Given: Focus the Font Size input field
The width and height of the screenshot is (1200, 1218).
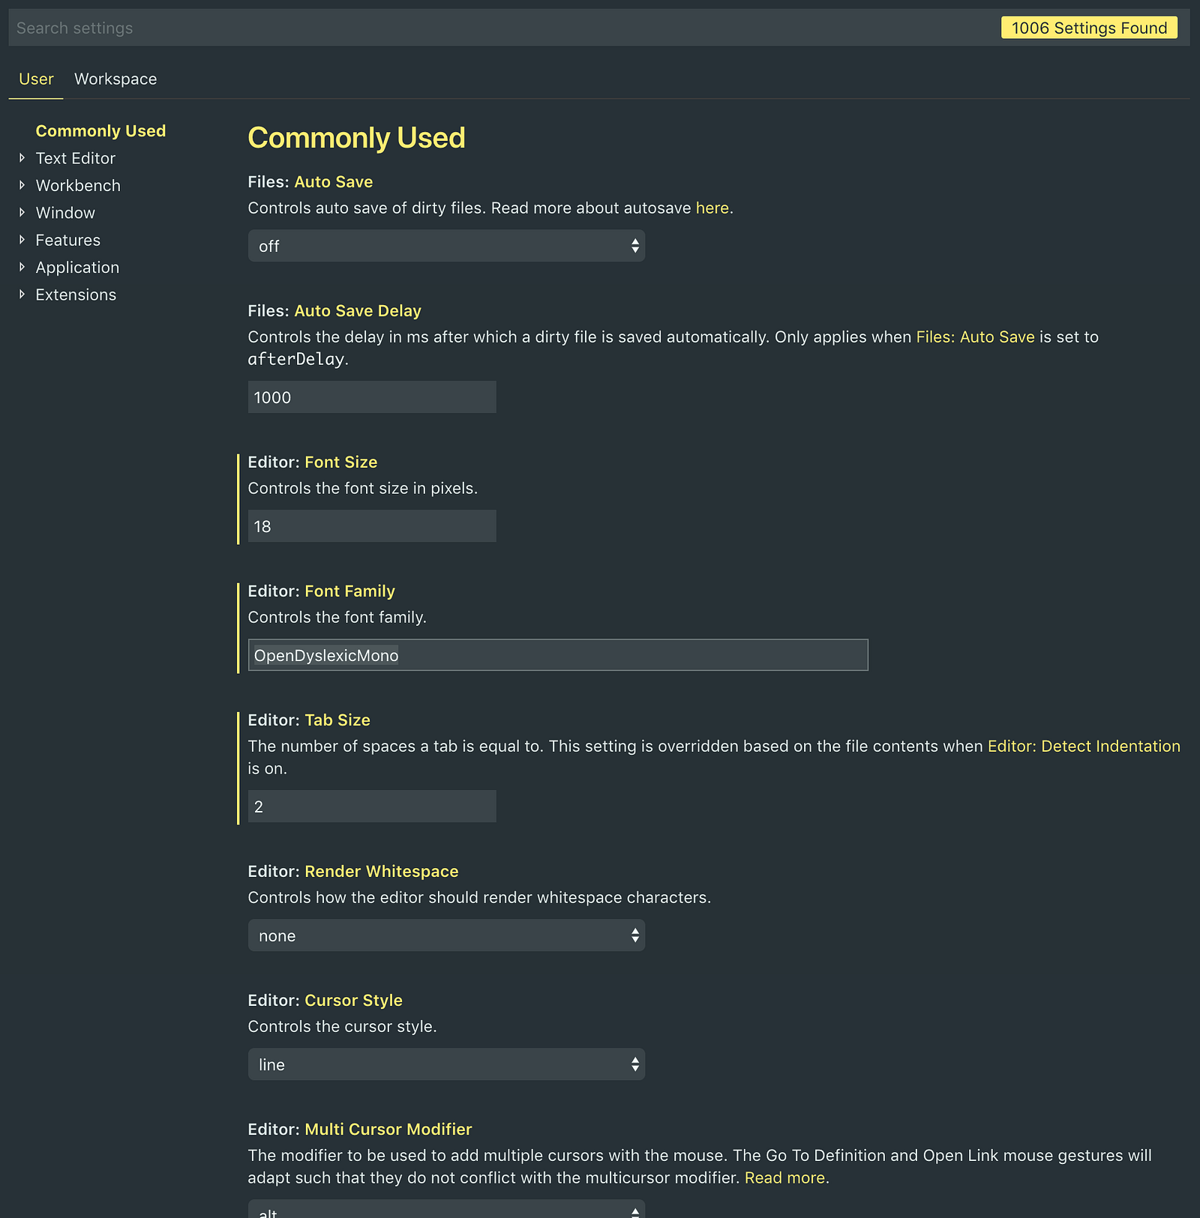Looking at the screenshot, I should point(372,526).
